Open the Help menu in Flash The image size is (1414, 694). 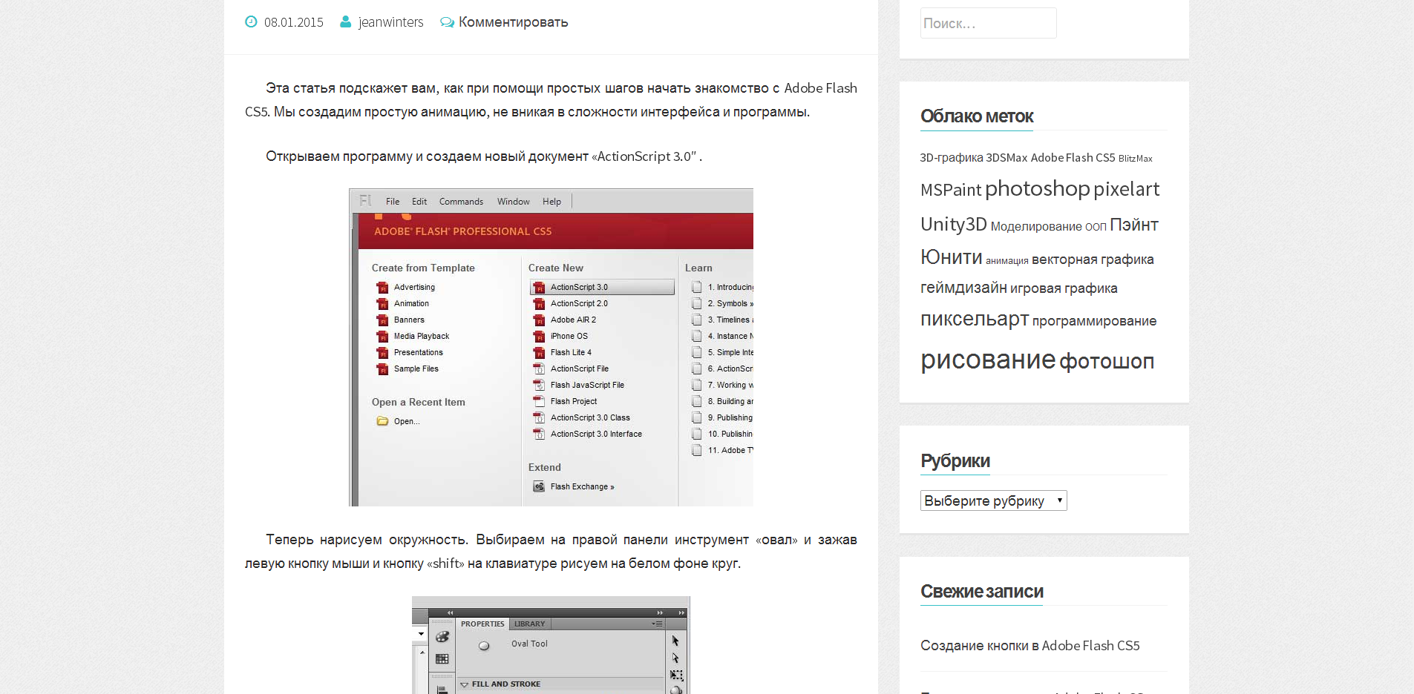coord(551,202)
